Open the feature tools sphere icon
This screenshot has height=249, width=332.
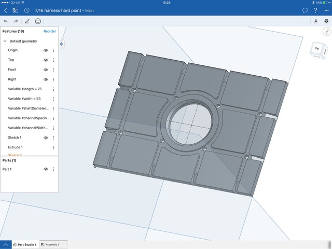click(x=38, y=21)
